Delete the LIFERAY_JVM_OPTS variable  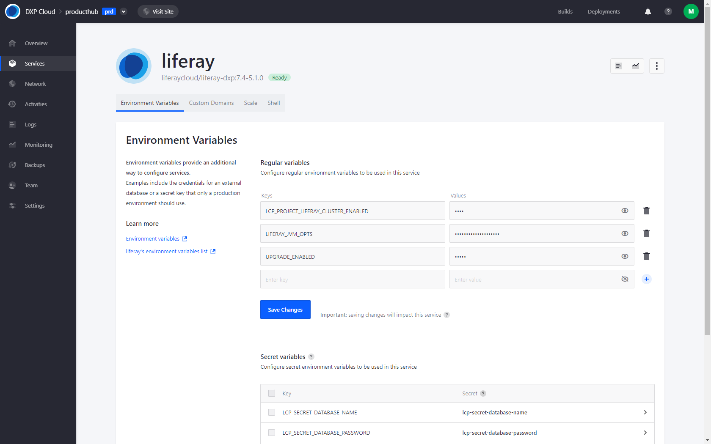[646, 233]
